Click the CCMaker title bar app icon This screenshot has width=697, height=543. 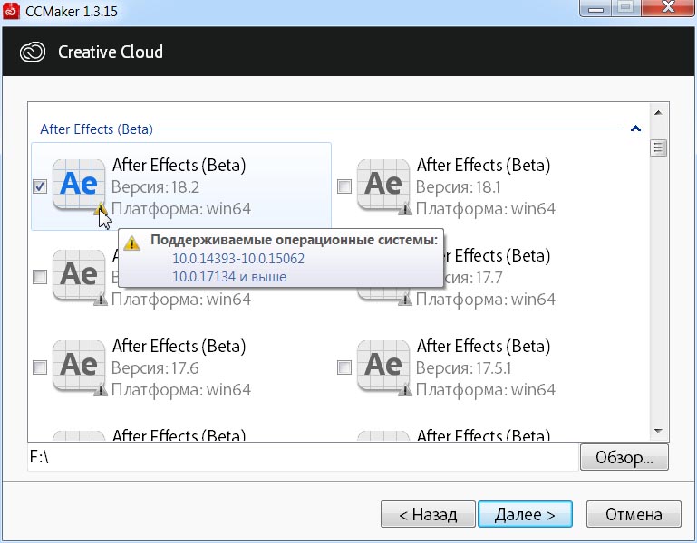[x=11, y=11]
